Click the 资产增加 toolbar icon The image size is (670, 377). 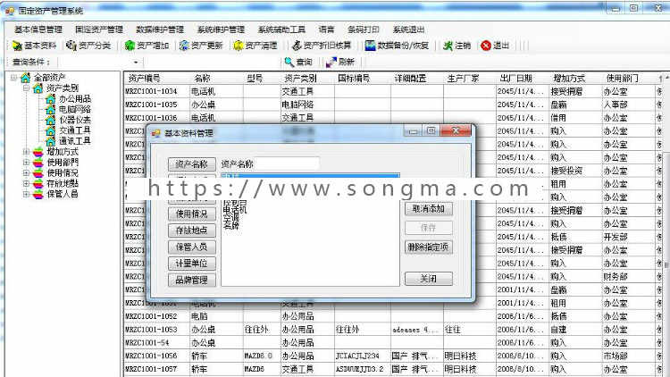[x=130, y=46]
